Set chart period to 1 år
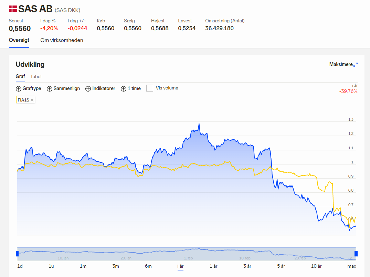The image size is (370, 277). 213,266
